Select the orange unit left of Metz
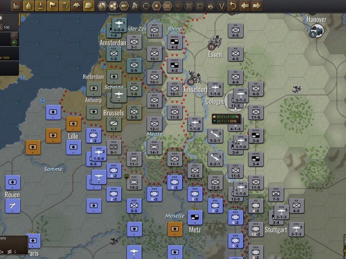The height and width of the screenshot is (259, 346). [175, 229]
